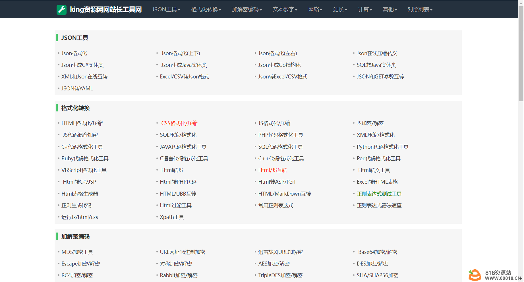Click the green wrench site logo icon
The height and width of the screenshot is (282, 524).
coord(61,9)
